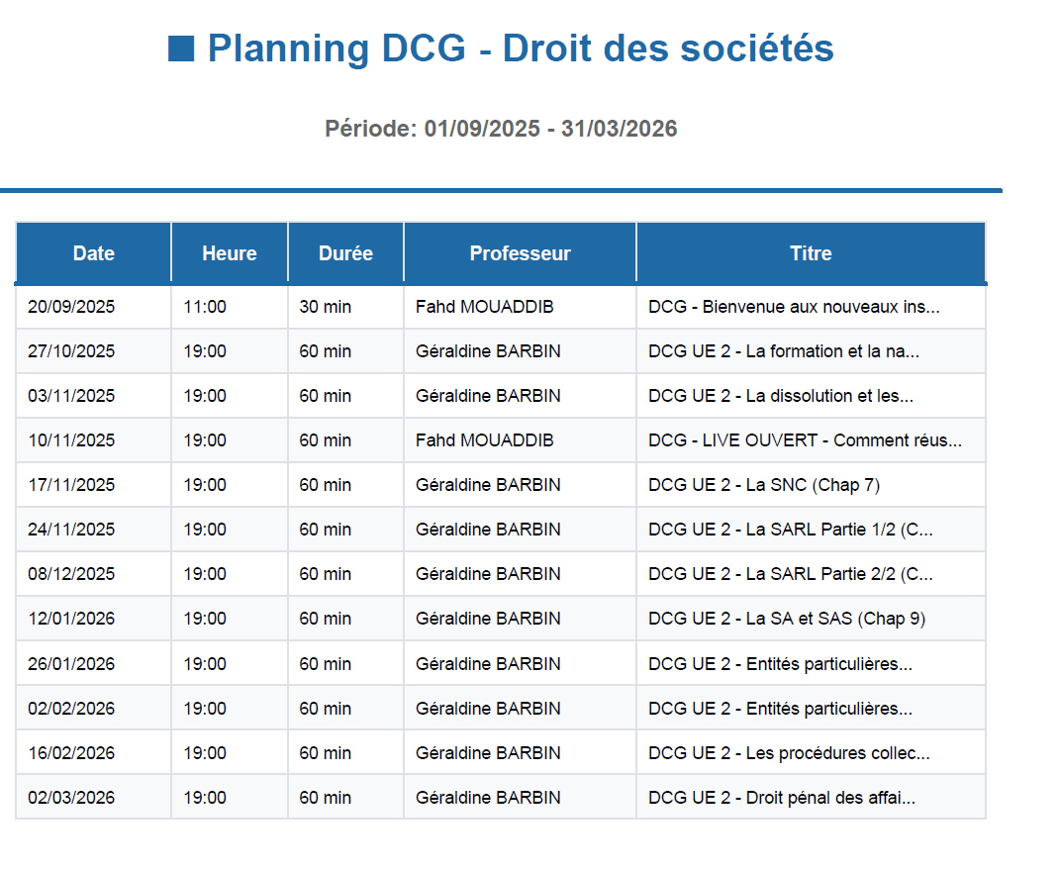The width and height of the screenshot is (1059, 872).
Task: Click the Date column header
Action: 94,253
